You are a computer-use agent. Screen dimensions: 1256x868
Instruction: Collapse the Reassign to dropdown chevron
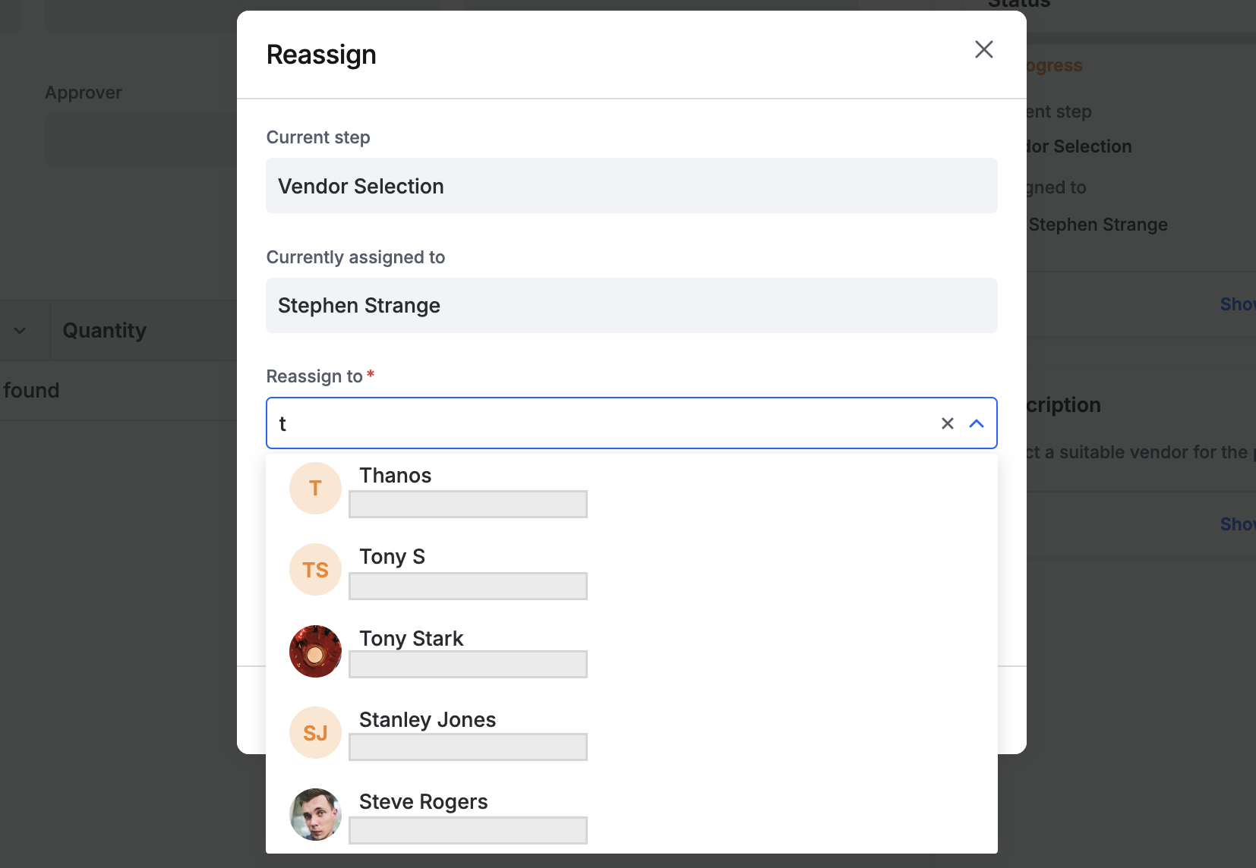click(x=977, y=423)
